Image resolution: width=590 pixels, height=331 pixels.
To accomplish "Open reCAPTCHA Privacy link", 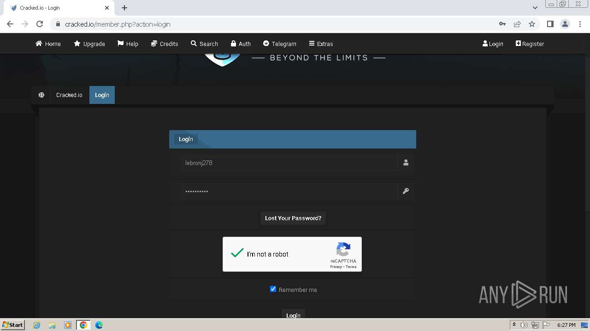I will 336,267.
